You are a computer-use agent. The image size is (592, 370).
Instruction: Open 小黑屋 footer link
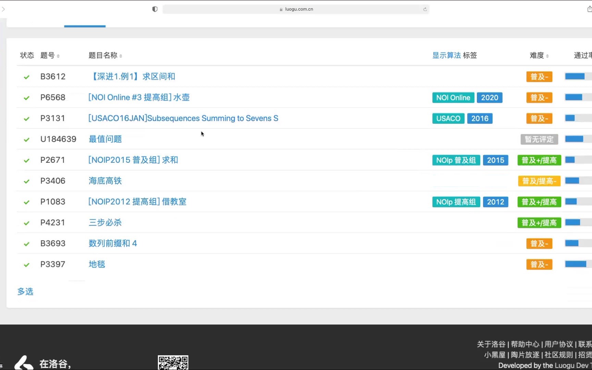(495, 355)
